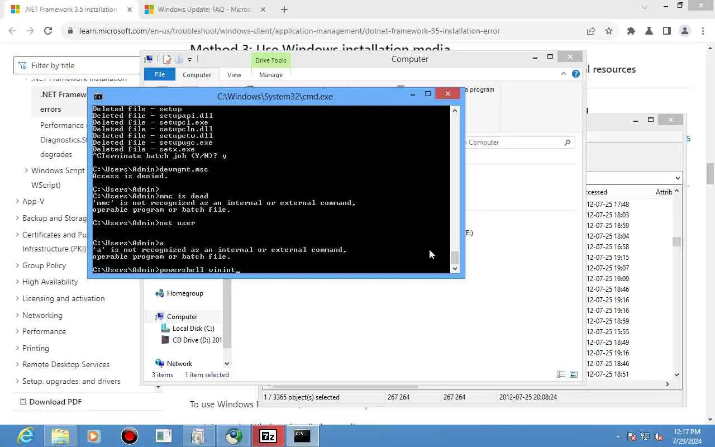Open the Manage ribbon tab
Screen dimensions: 715x447
click(x=271, y=75)
